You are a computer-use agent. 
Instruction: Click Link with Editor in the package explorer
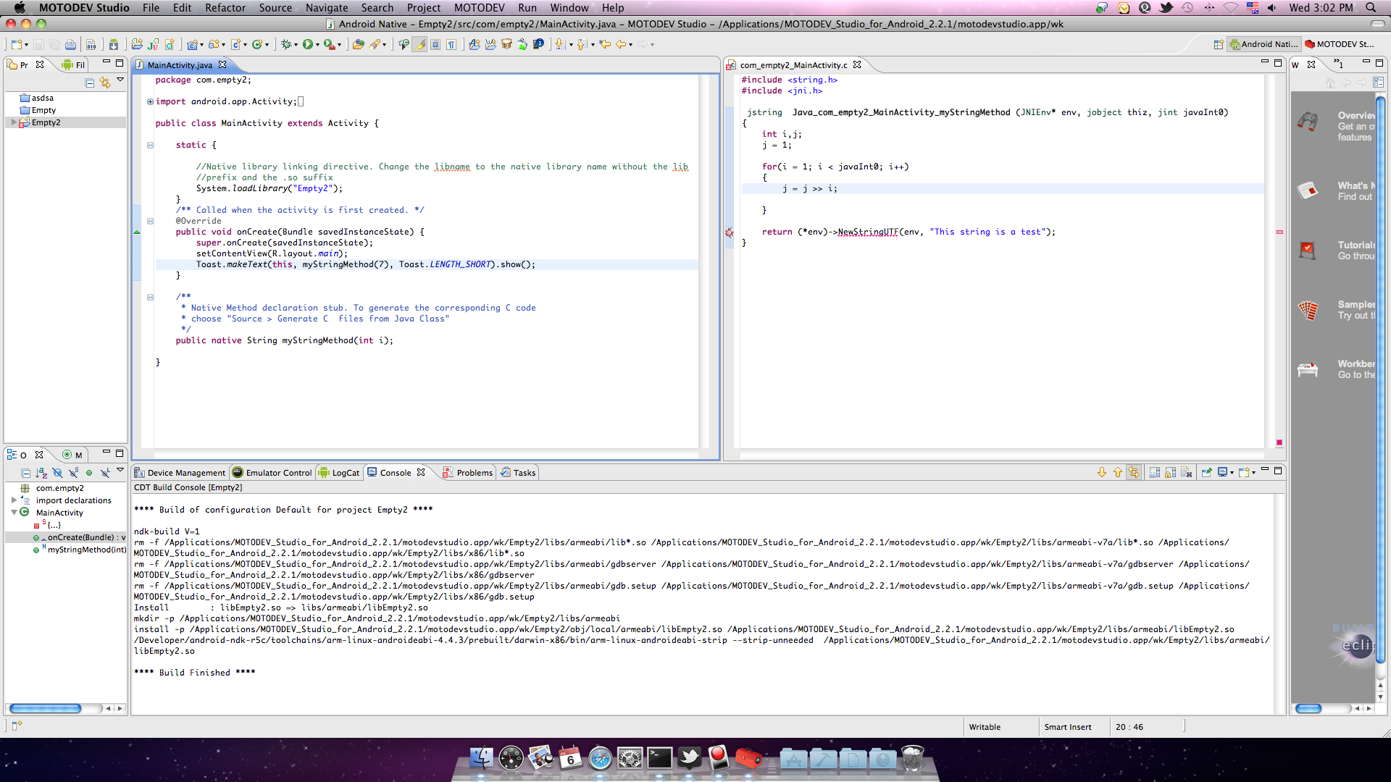[x=105, y=83]
